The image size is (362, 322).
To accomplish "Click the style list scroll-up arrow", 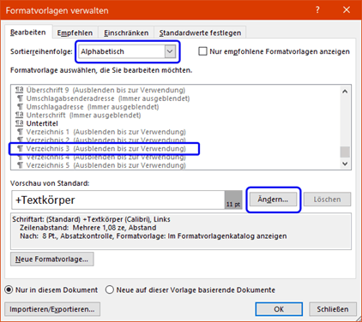I will pos(345,92).
